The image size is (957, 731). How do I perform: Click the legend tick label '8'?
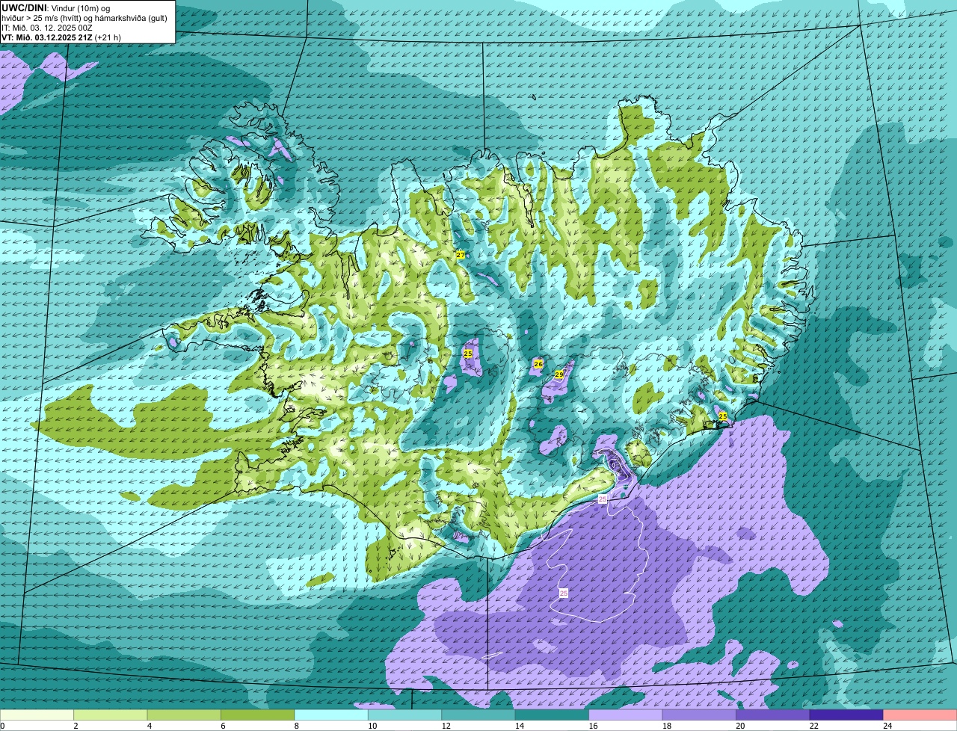[x=295, y=726]
